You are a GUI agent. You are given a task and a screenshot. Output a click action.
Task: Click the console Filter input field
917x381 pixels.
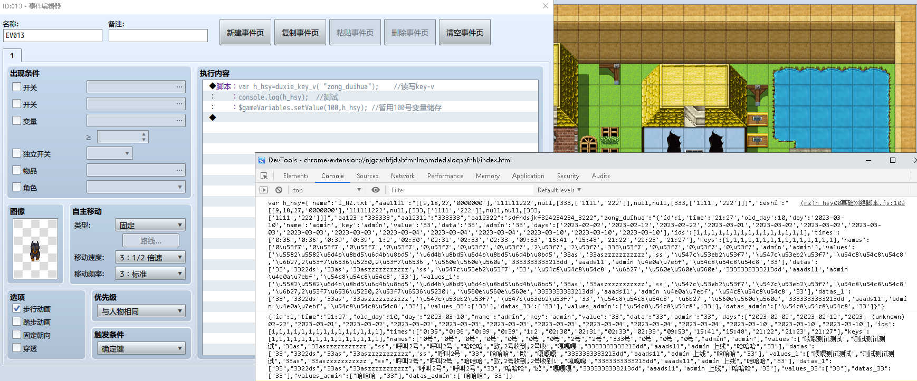[460, 190]
